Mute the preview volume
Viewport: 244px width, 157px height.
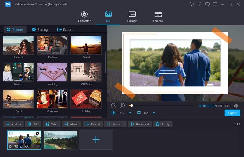click(x=236, y=106)
